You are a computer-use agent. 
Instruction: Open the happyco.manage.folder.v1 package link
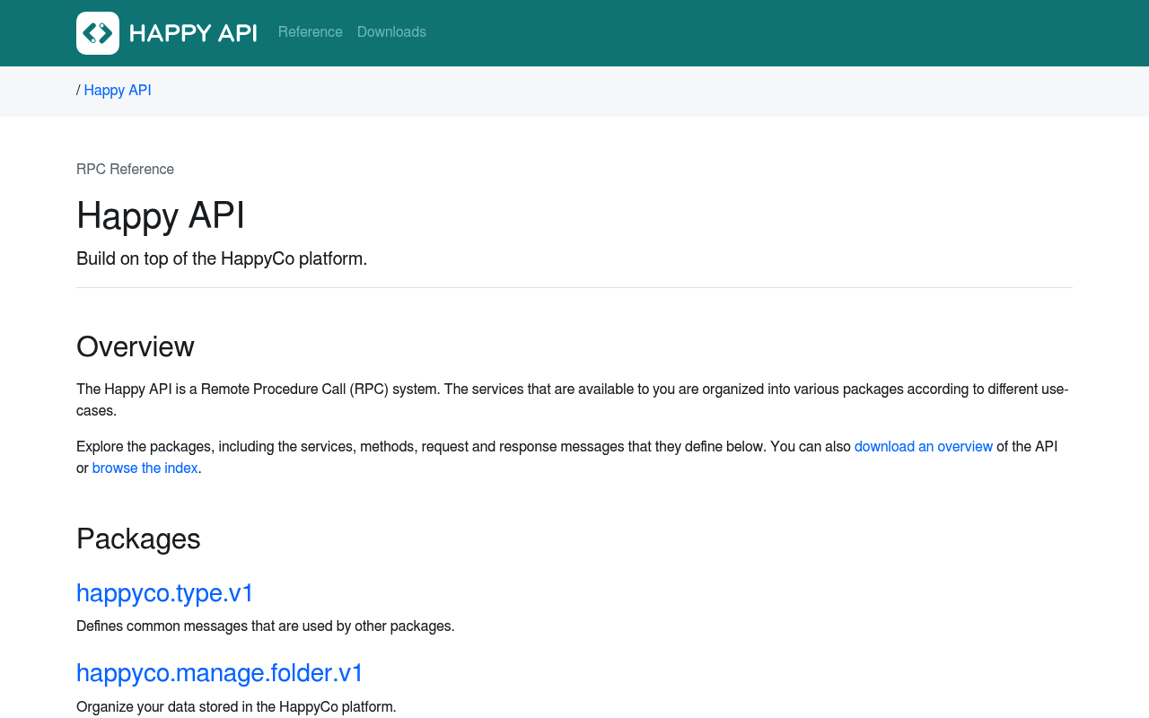click(220, 673)
